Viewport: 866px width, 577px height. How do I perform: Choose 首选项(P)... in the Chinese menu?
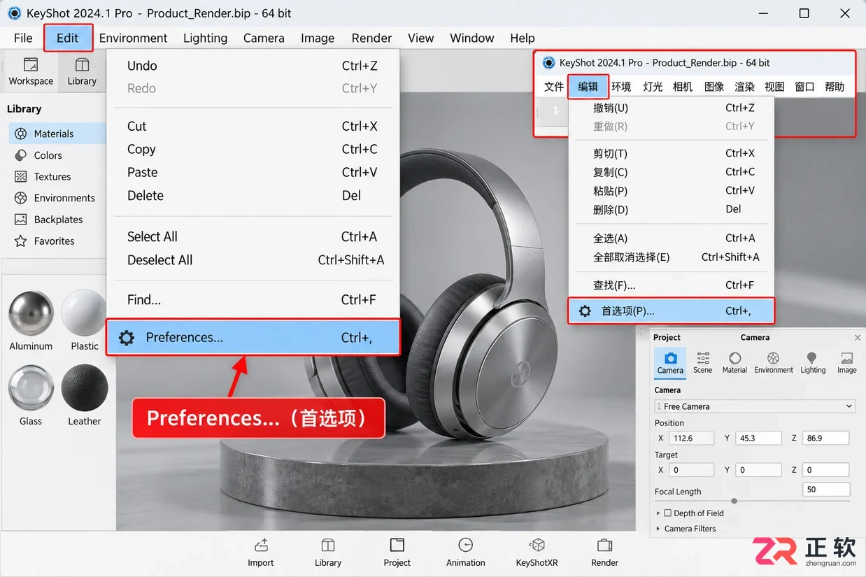pyautogui.click(x=671, y=311)
